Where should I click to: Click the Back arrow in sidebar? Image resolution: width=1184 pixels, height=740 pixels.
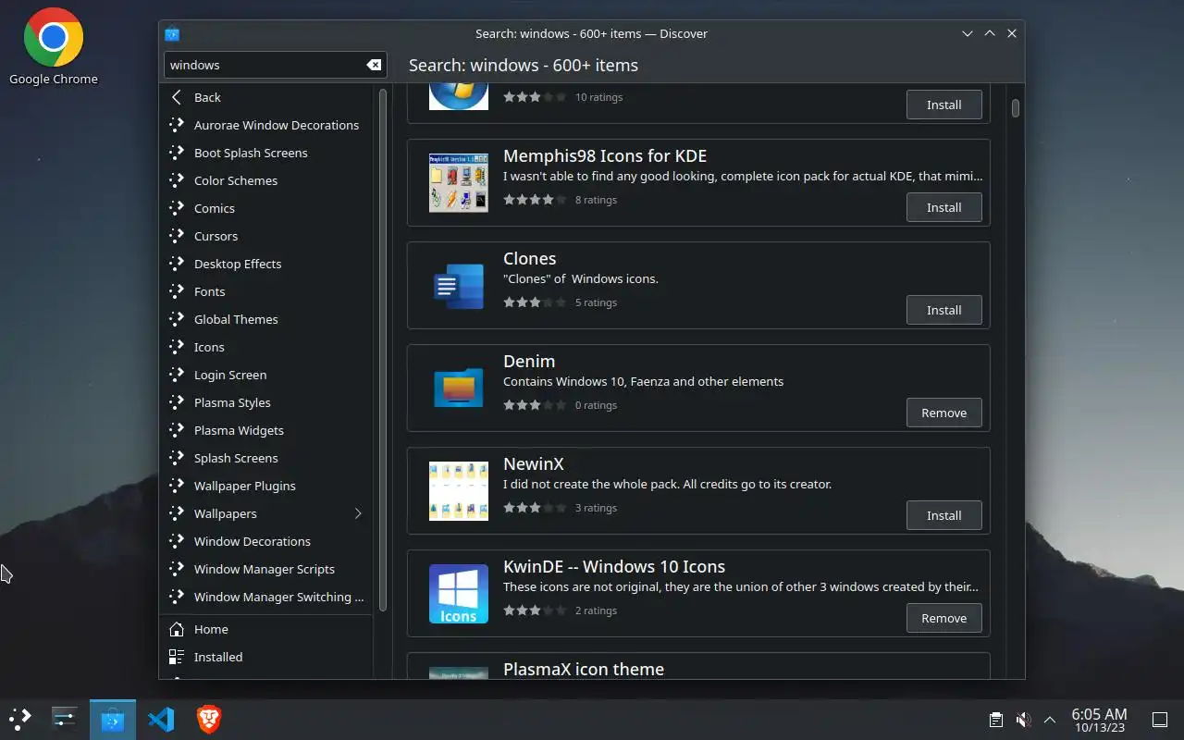177,97
